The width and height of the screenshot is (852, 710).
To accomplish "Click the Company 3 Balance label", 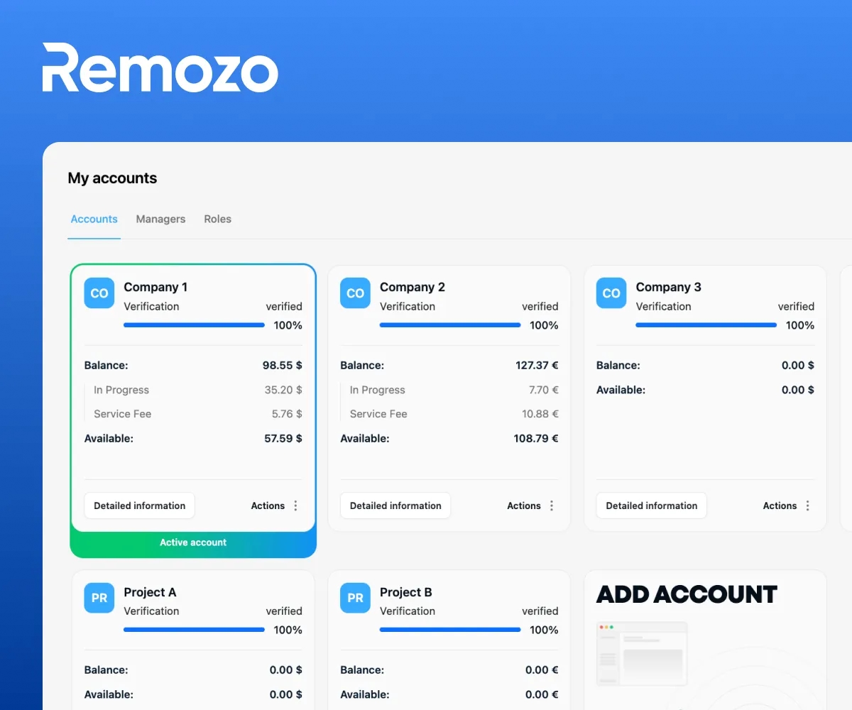I will pos(618,366).
